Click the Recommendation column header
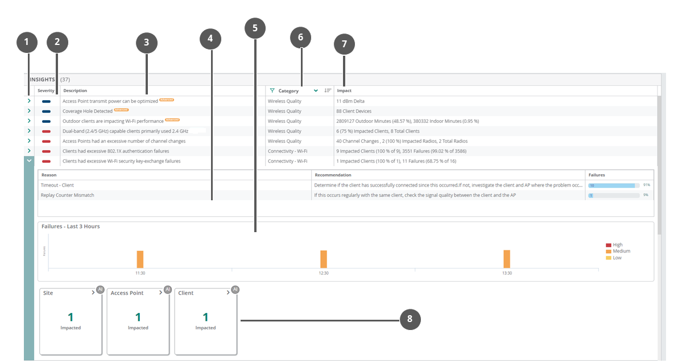The width and height of the screenshot is (674, 363). 333,175
